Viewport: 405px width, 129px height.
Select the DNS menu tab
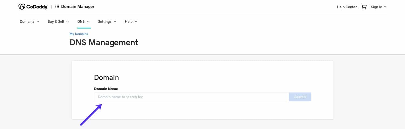point(81,21)
